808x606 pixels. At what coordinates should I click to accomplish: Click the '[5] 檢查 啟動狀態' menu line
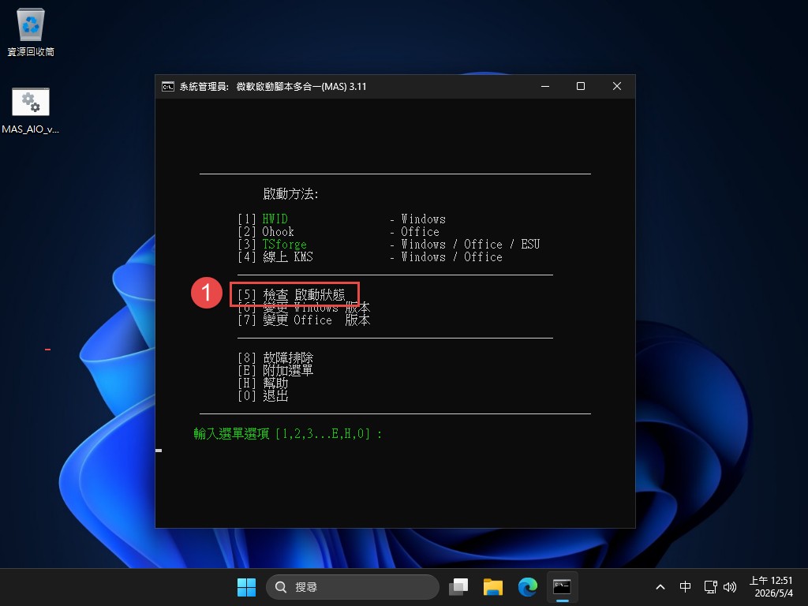click(x=291, y=295)
